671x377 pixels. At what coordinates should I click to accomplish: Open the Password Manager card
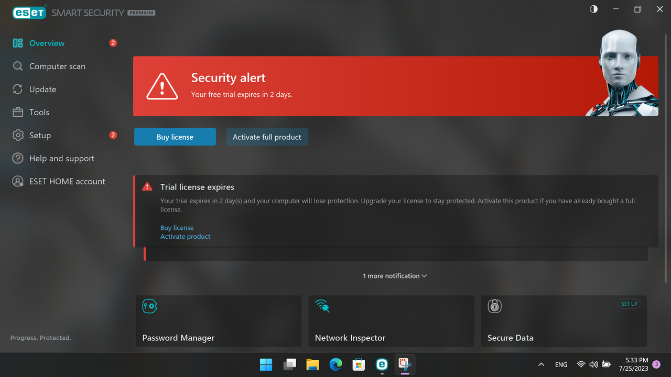point(219,321)
